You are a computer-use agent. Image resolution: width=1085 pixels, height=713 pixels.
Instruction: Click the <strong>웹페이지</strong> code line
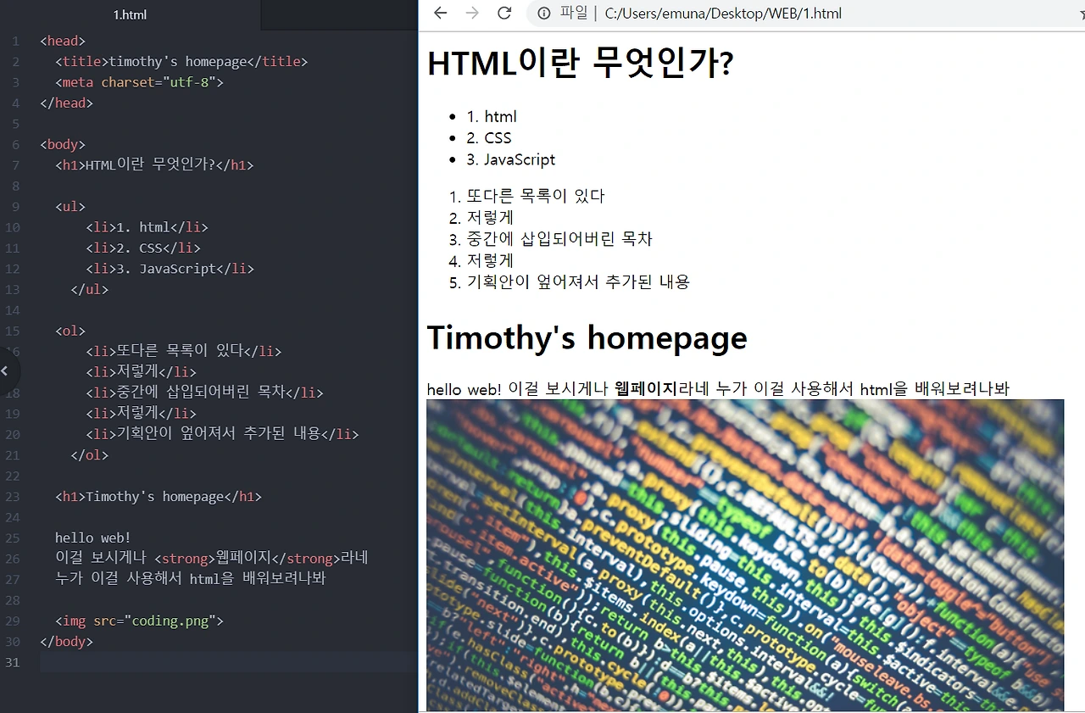coord(212,558)
